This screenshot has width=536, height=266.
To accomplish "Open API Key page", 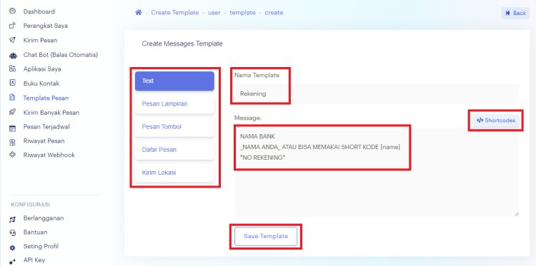I will click(x=34, y=260).
